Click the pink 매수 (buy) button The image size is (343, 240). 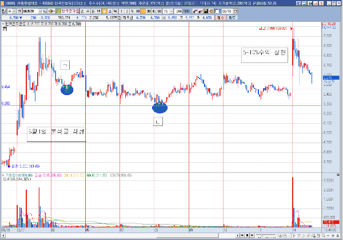coord(221,18)
